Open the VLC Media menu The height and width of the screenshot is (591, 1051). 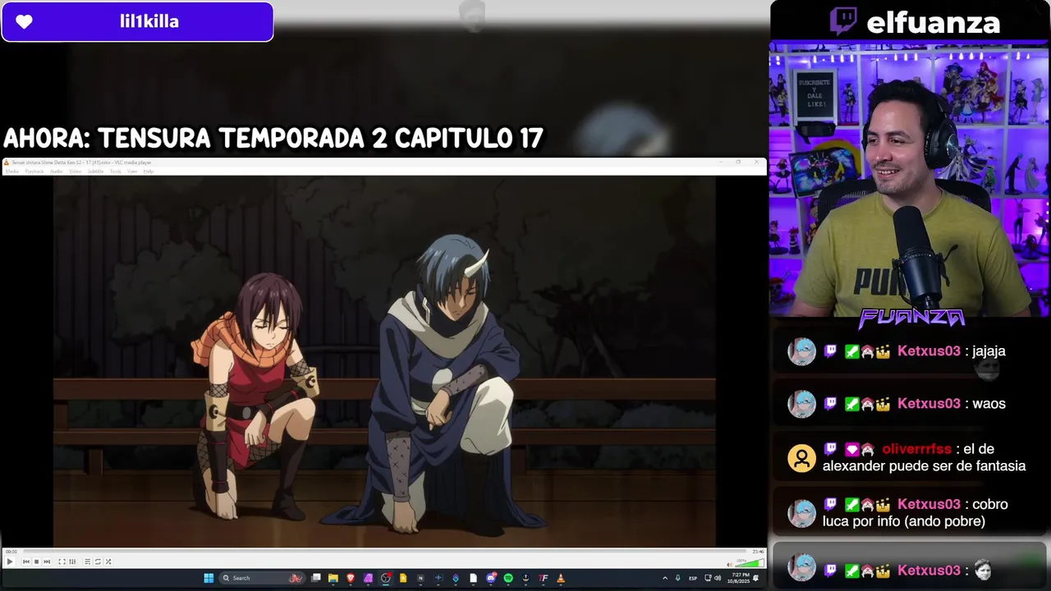(x=12, y=172)
